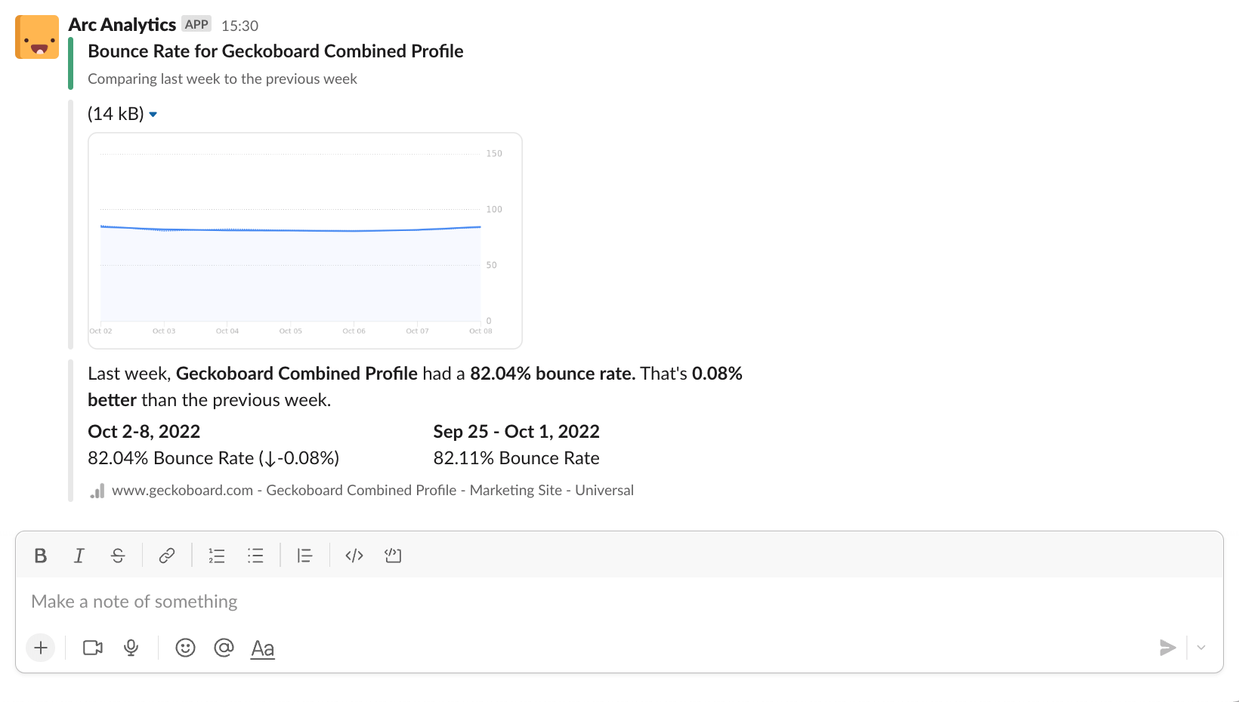Apply italic formatting
The height and width of the screenshot is (702, 1239).
tap(79, 556)
